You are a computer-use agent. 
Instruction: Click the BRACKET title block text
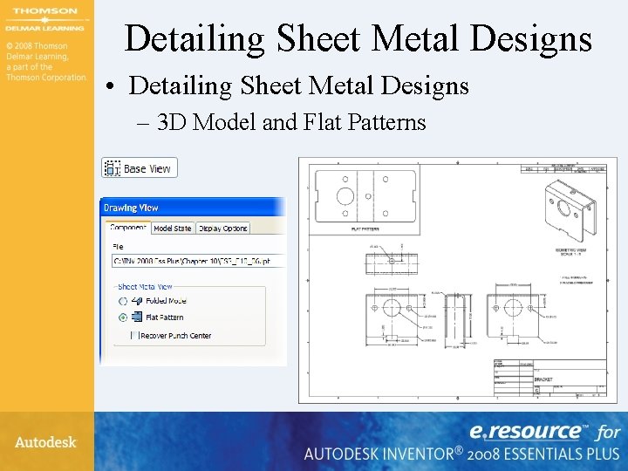(543, 379)
